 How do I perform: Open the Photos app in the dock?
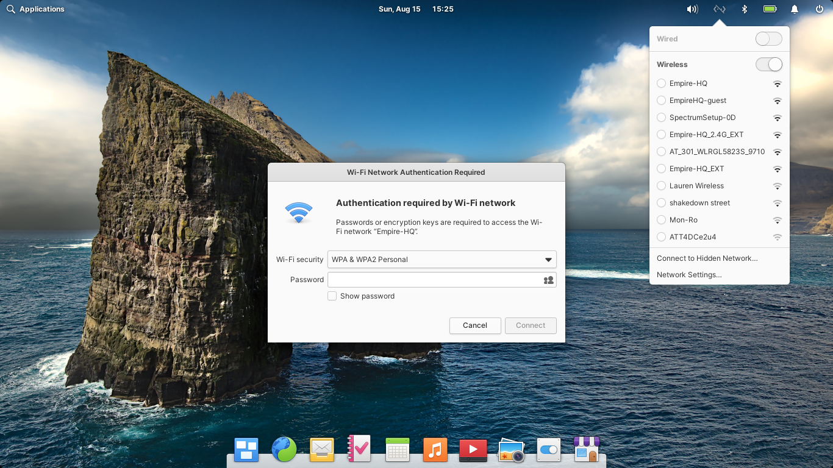point(511,450)
